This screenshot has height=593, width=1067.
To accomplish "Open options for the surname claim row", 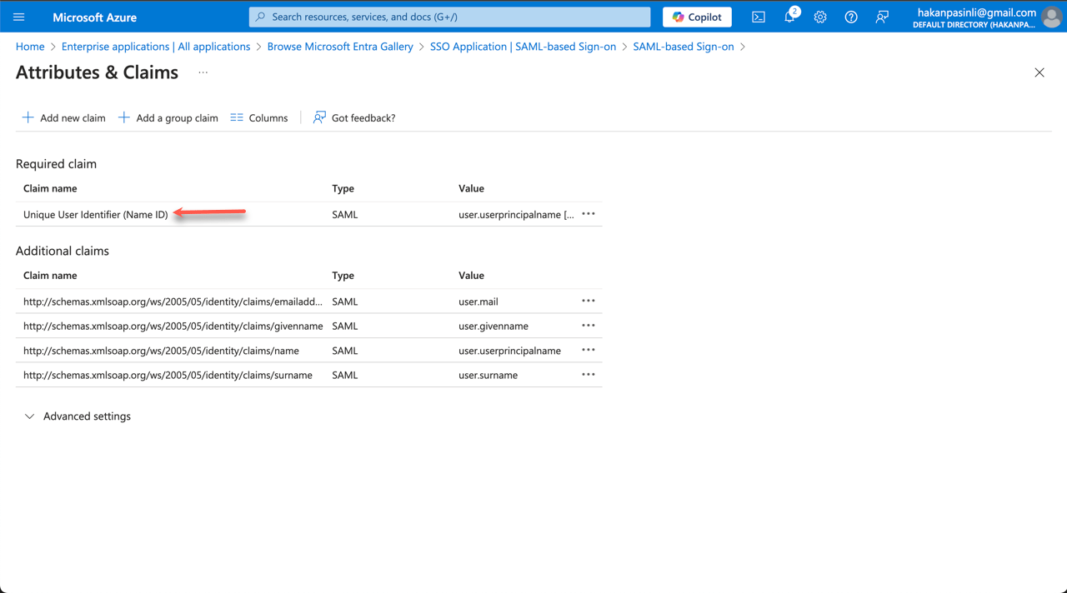I will pyautogui.click(x=588, y=374).
